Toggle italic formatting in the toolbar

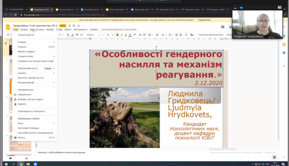click(x=121, y=35)
